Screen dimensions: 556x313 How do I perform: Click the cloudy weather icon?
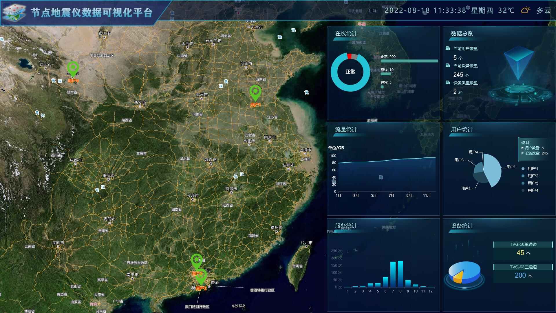point(526,10)
